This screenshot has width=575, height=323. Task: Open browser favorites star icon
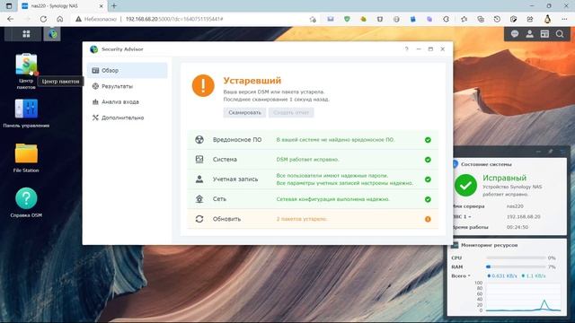pyautogui.click(x=464, y=19)
